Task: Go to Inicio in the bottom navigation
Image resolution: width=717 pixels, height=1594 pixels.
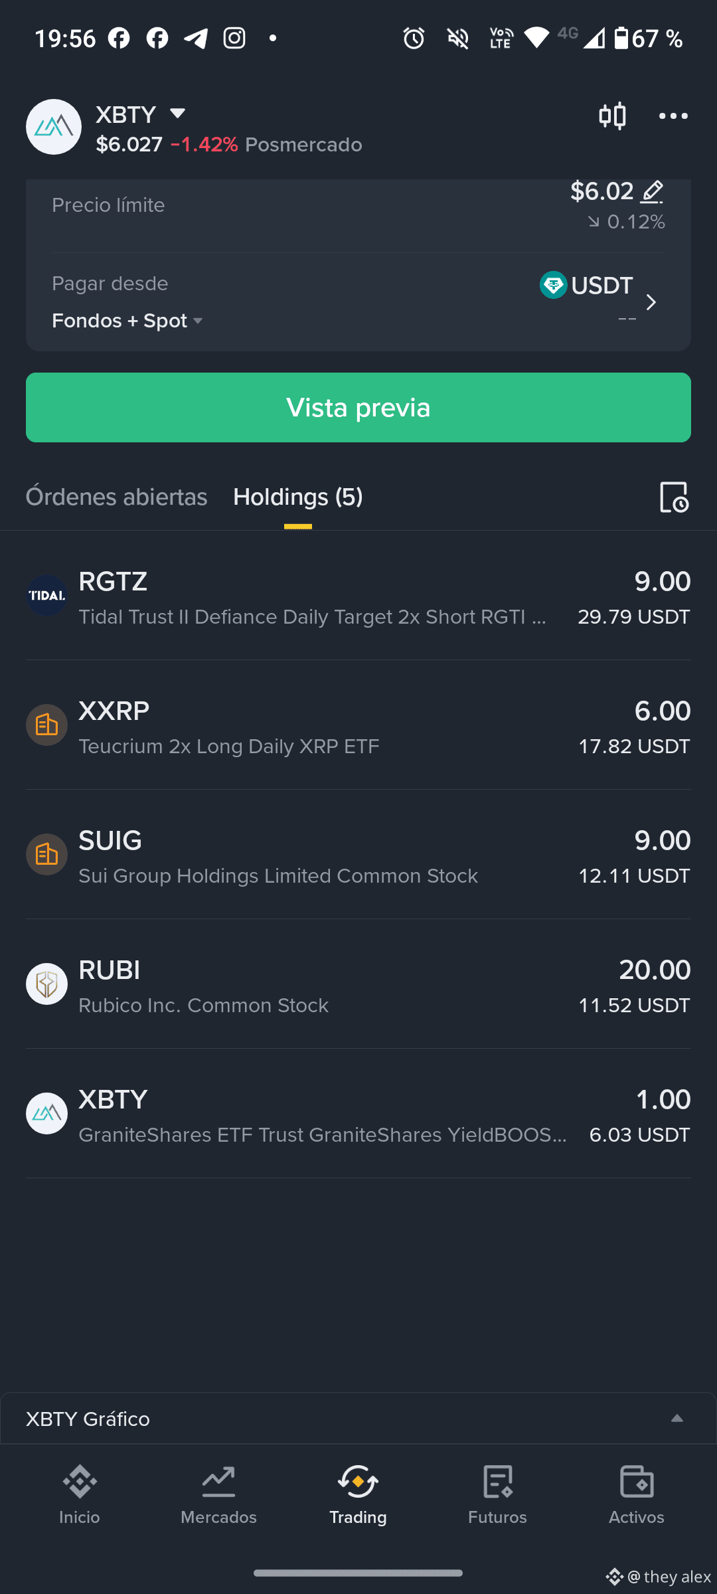Action: tap(80, 1496)
